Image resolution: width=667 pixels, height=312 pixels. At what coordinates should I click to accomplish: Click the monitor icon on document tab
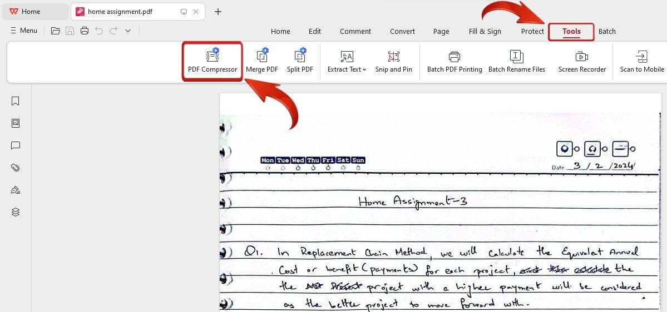point(184,12)
